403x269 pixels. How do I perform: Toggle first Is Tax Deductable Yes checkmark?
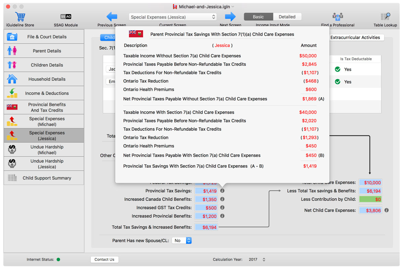click(x=338, y=69)
